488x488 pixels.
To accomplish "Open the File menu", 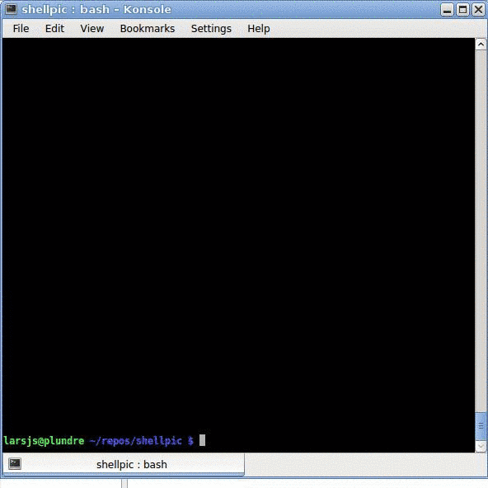I will click(21, 29).
